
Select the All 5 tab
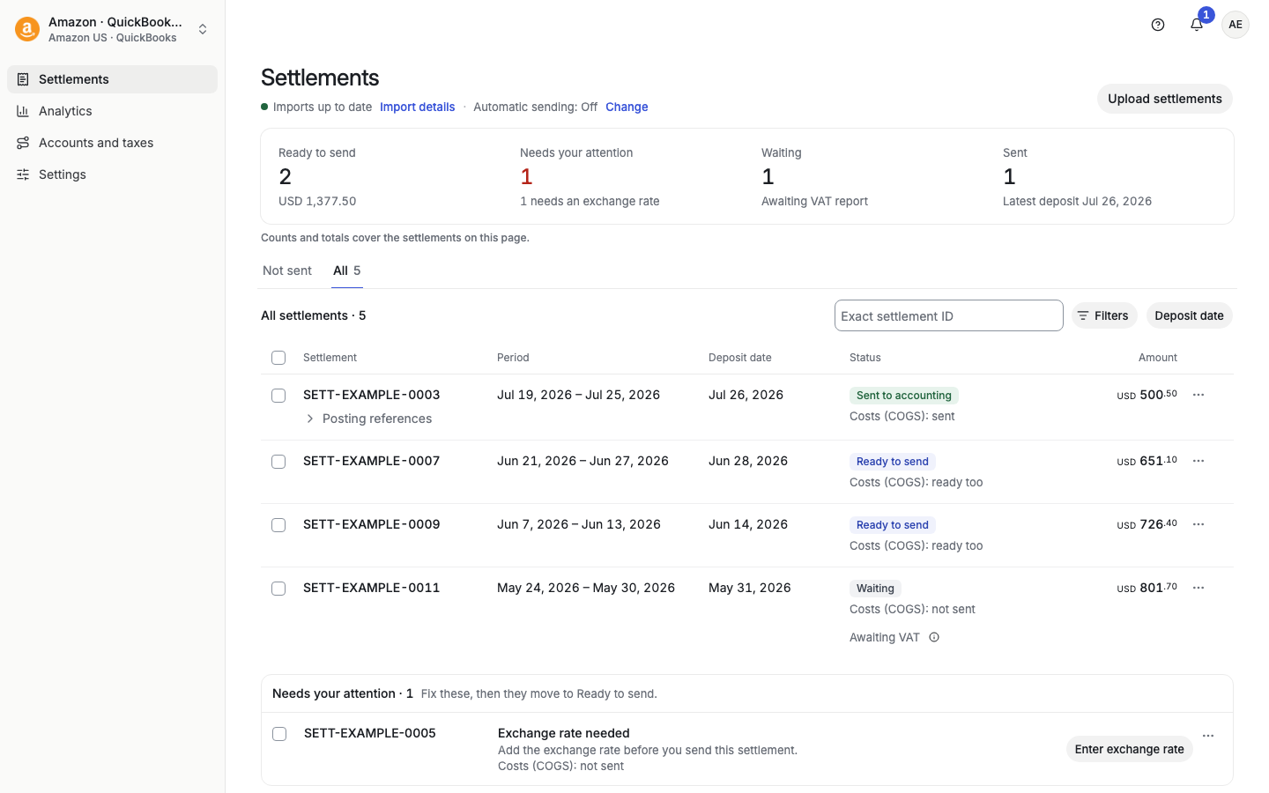pyautogui.click(x=347, y=271)
